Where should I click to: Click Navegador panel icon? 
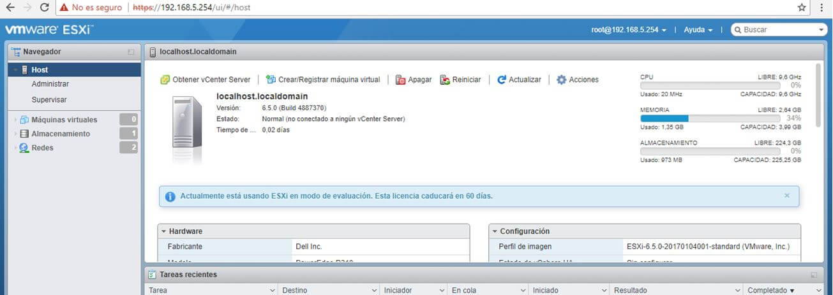pos(16,52)
